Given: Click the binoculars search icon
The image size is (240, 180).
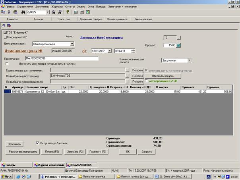Looking at the screenshot, I should click(x=23, y=12).
